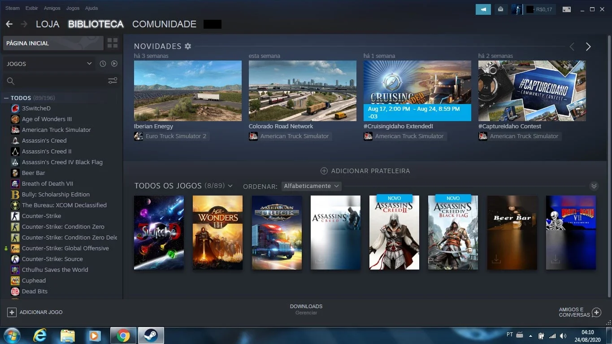Launch Google Chrome from the taskbar

[x=123, y=335]
